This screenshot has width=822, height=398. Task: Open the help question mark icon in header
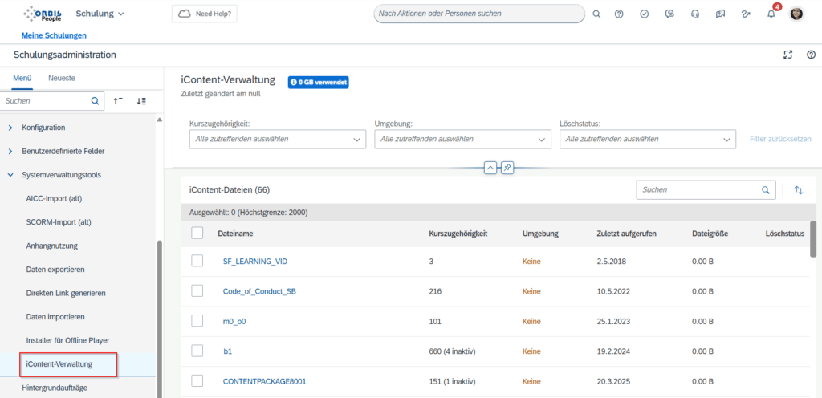click(x=619, y=14)
